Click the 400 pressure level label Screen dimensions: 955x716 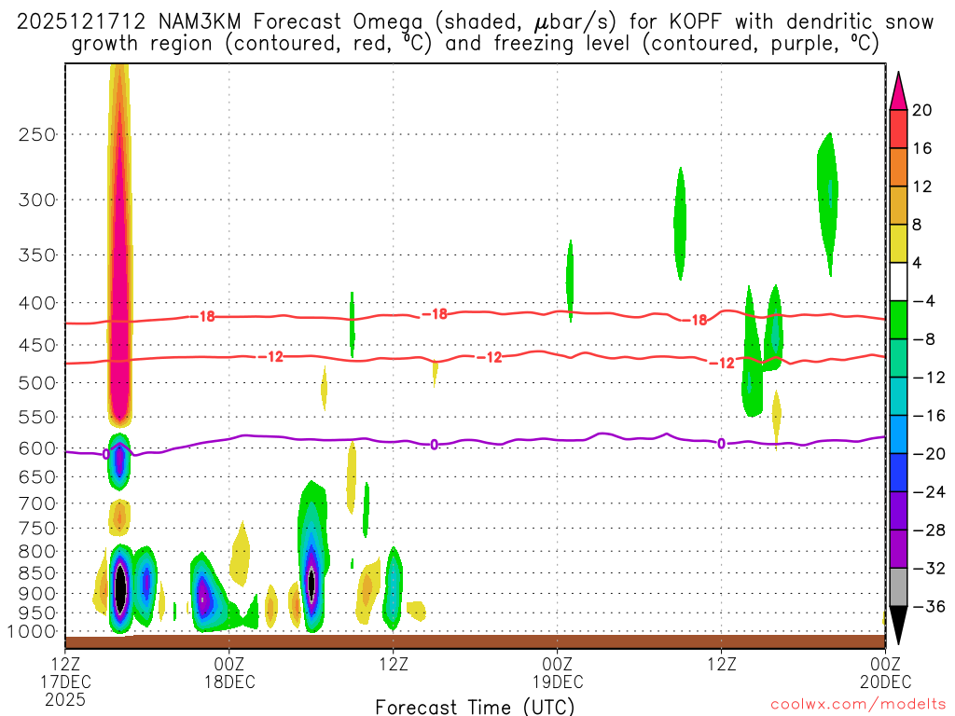click(x=37, y=303)
